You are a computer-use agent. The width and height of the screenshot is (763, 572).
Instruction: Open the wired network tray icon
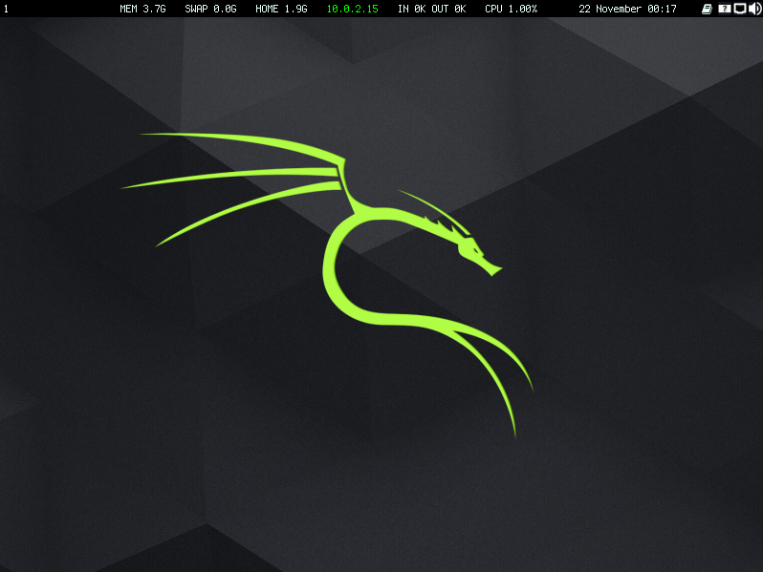740,9
